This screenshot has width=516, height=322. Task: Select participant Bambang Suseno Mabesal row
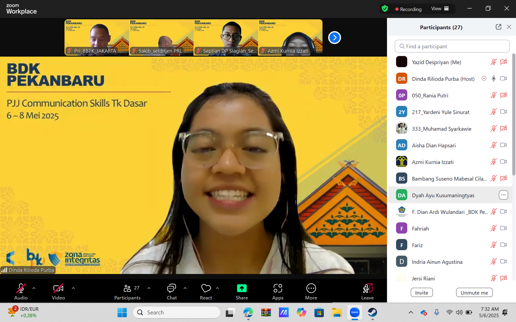(450, 179)
